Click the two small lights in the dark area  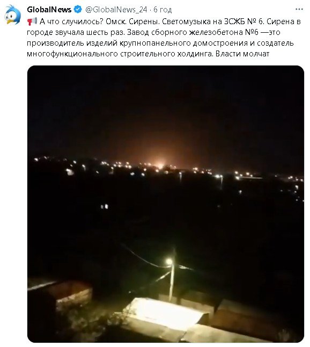(104, 207)
